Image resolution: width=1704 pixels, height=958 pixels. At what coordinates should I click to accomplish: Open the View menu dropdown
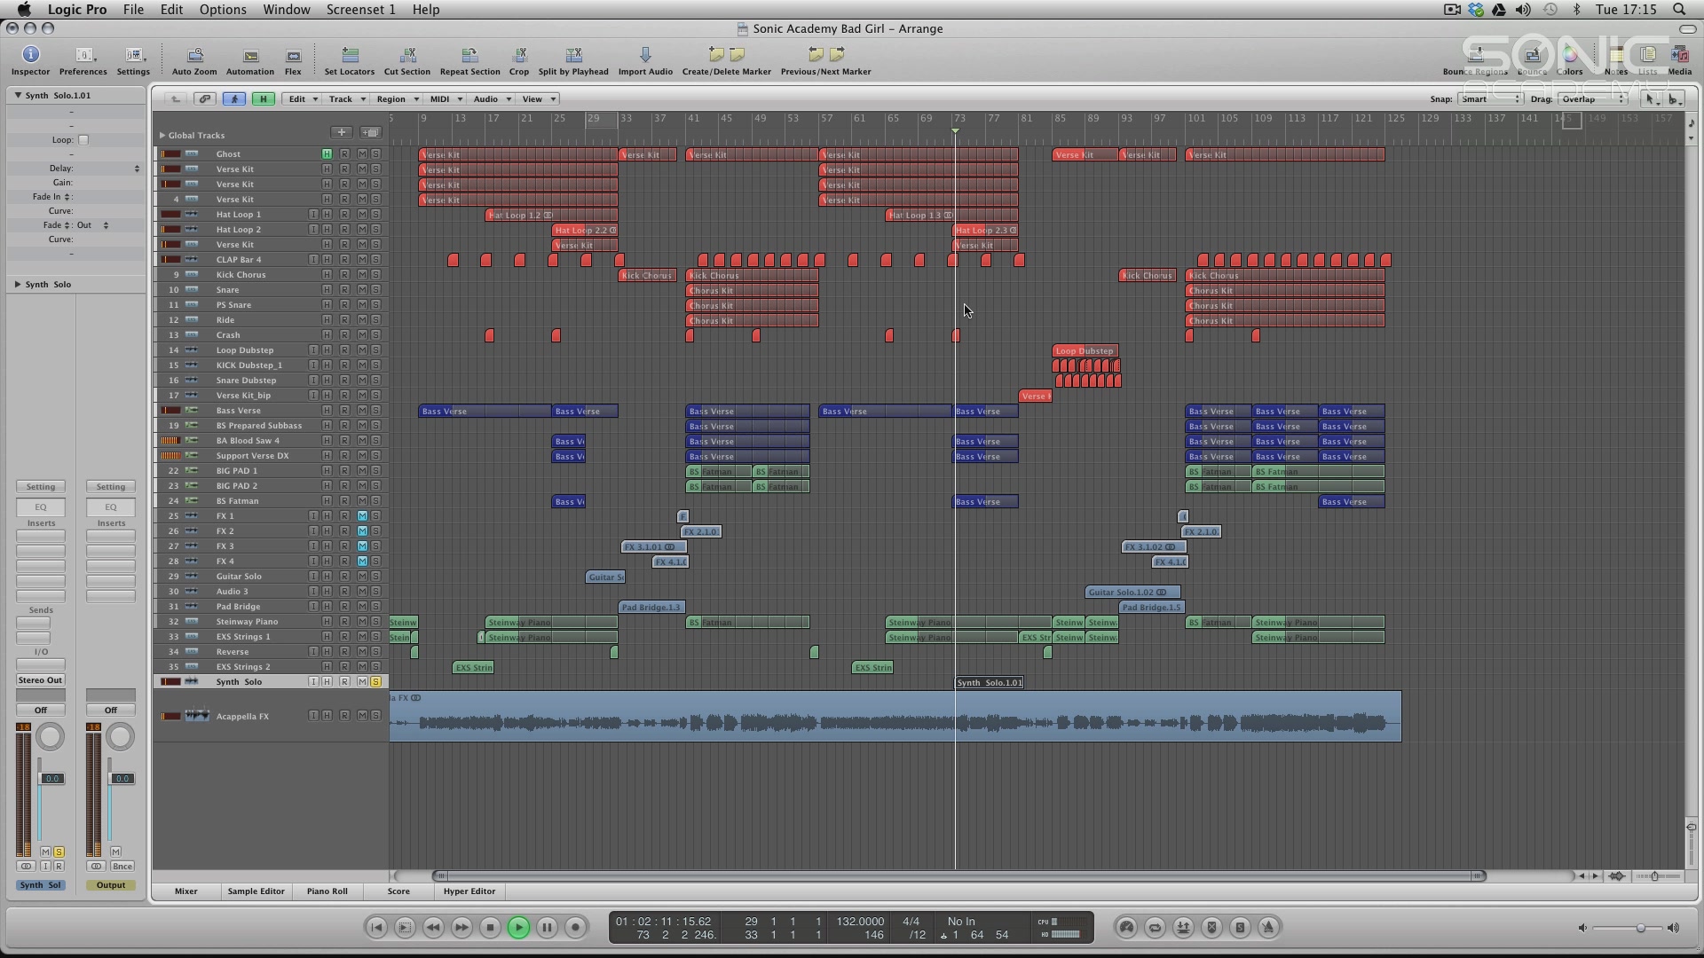click(x=538, y=99)
